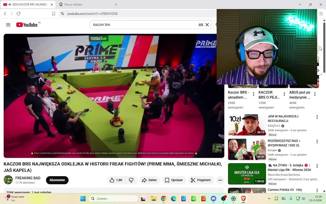Viewport: 326px width, 204px height.
Task: Open the Brave browser main menu
Action: 321,14
